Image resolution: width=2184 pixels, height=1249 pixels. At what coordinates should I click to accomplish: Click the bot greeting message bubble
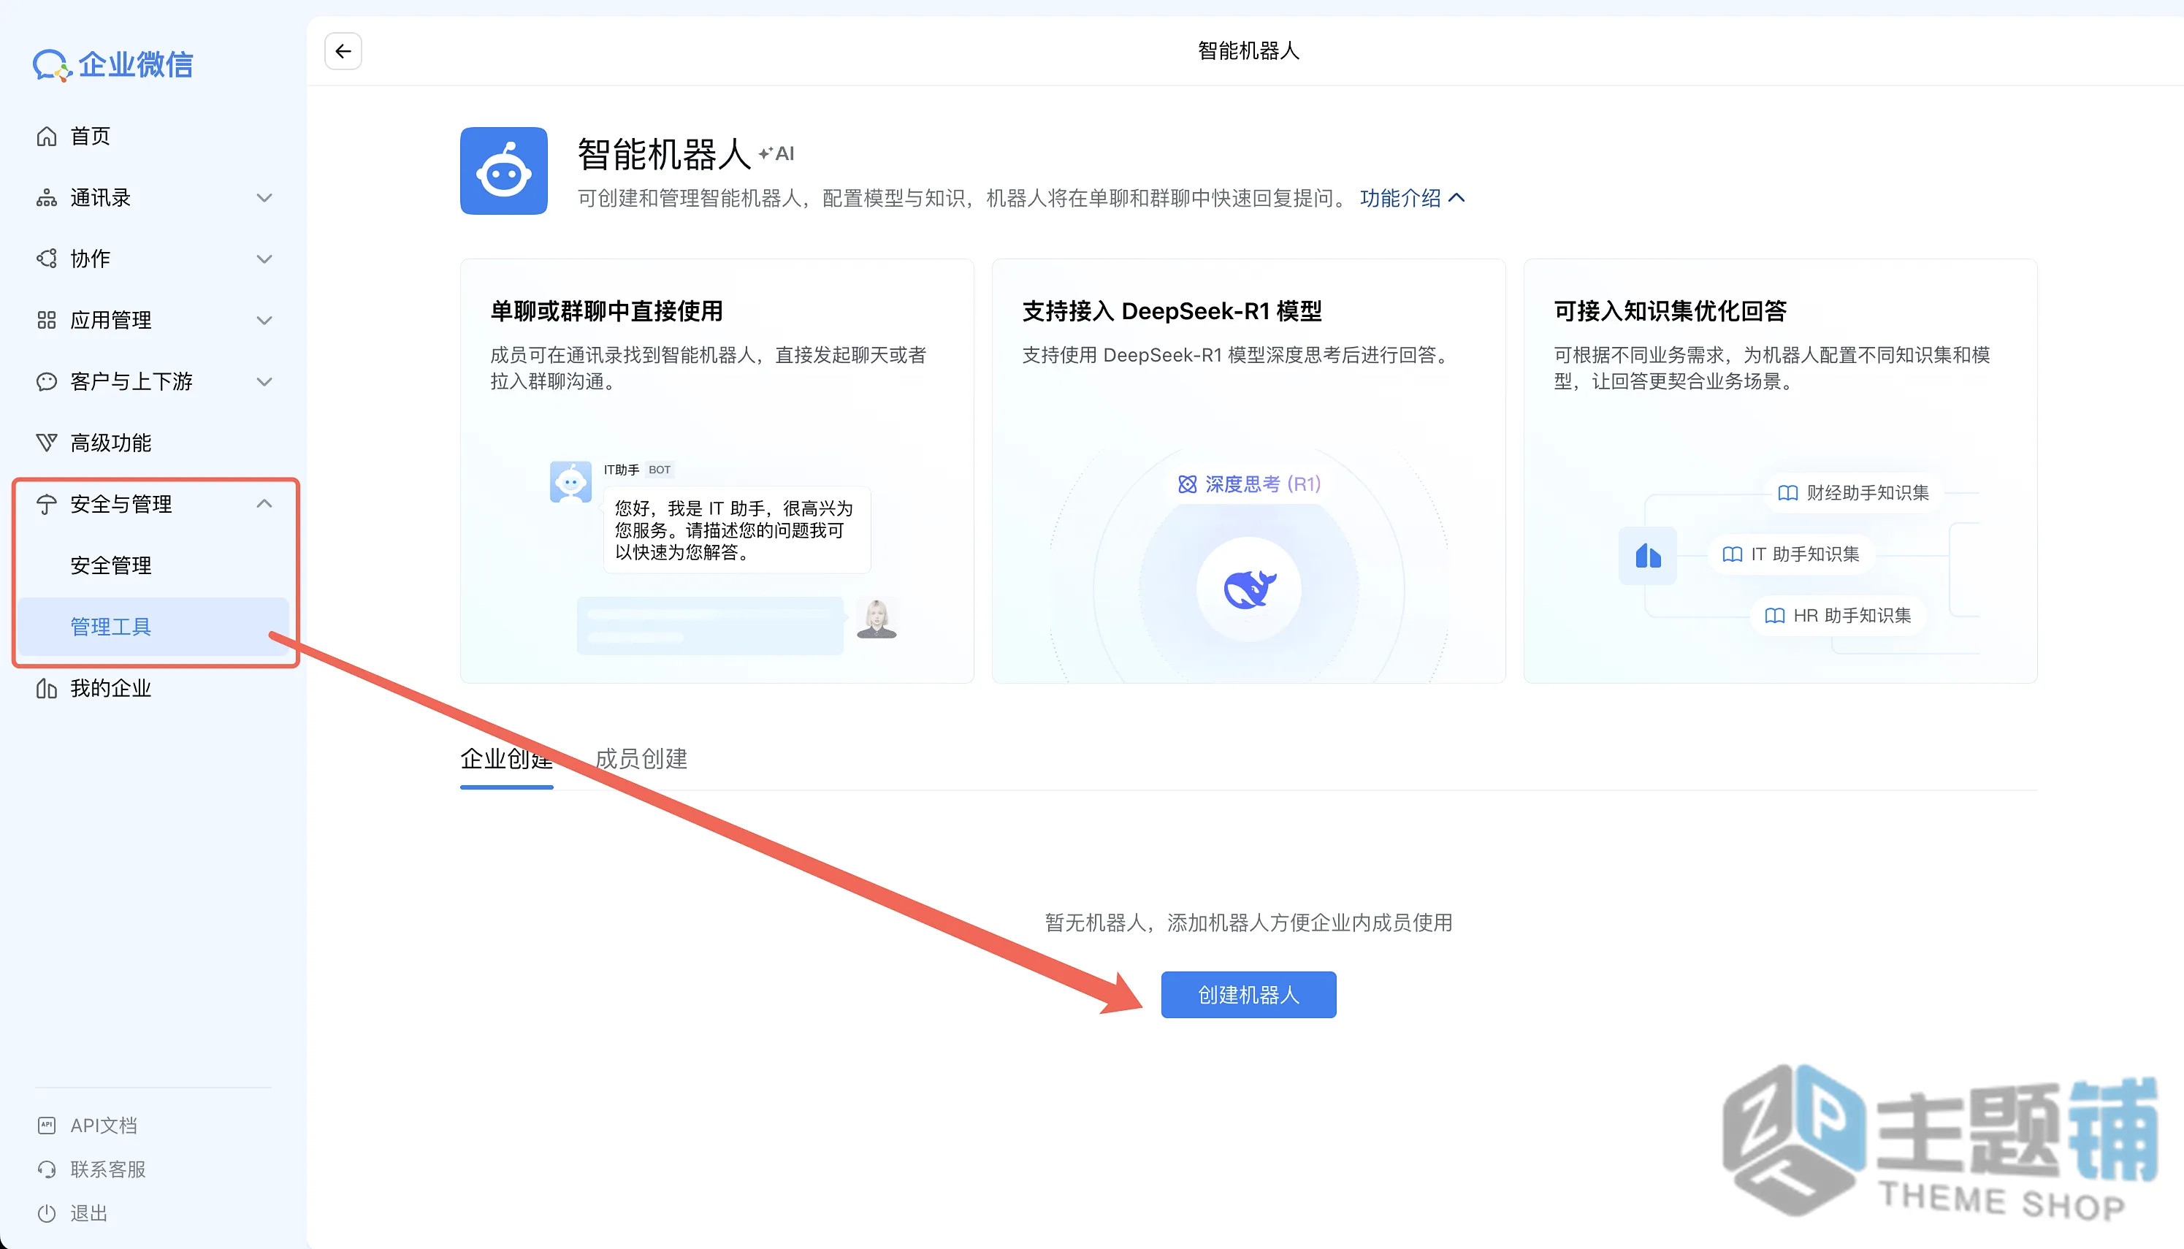point(737,530)
